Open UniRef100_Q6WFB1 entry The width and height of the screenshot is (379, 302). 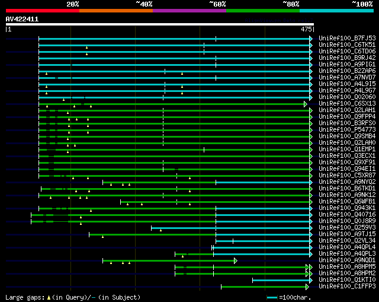point(347,202)
